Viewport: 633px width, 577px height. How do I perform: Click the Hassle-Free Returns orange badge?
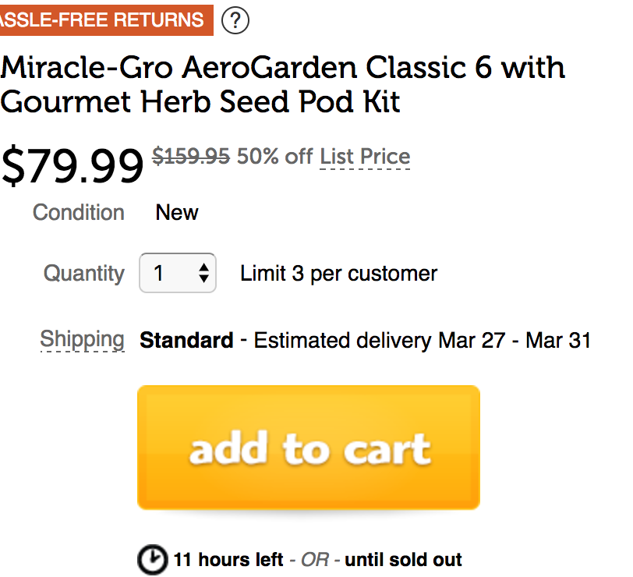(x=105, y=19)
